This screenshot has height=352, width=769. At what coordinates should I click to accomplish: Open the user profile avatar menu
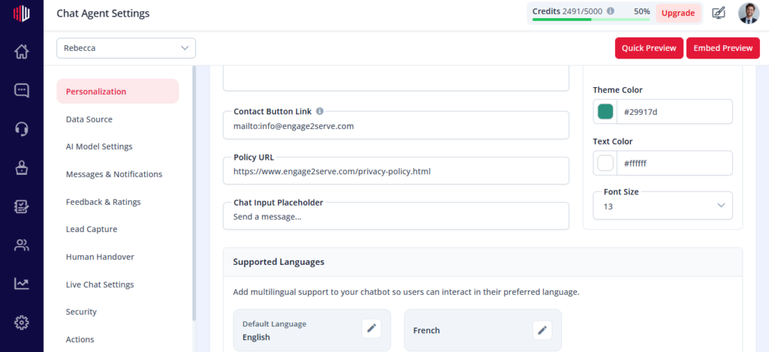click(749, 14)
